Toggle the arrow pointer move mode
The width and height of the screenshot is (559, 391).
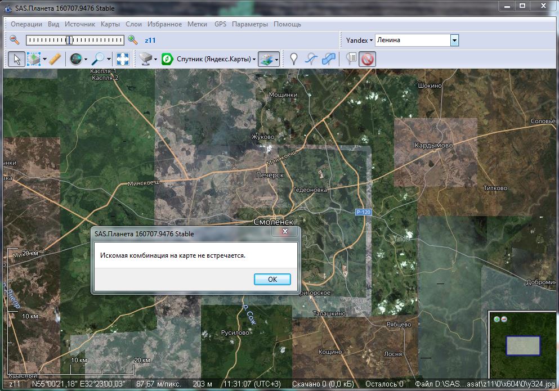(16, 59)
